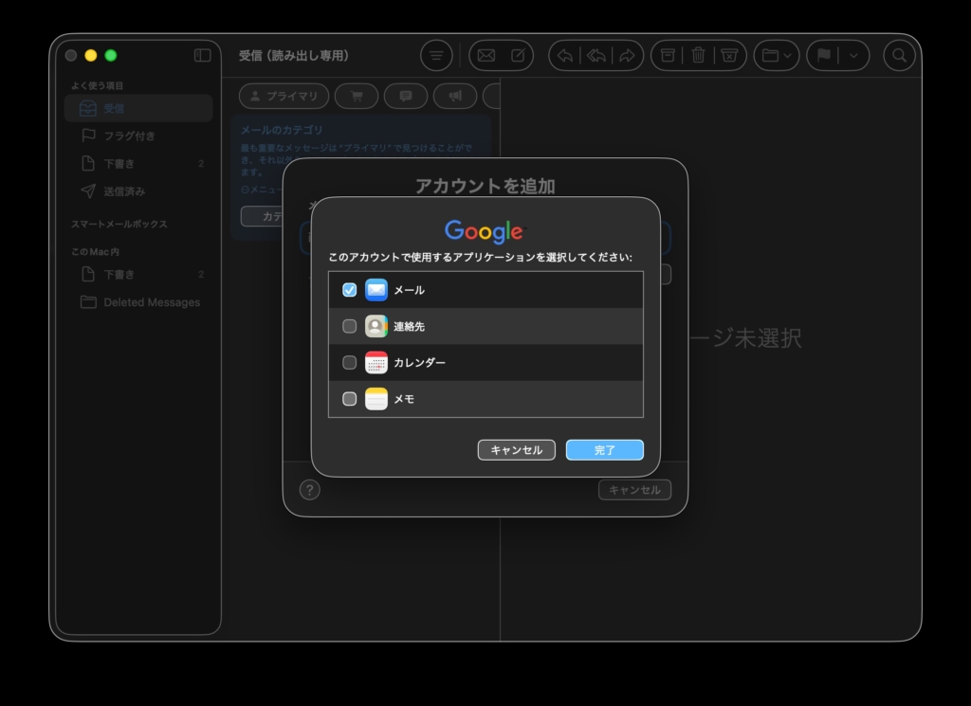Open the move-to folder dropdown

(x=777, y=56)
